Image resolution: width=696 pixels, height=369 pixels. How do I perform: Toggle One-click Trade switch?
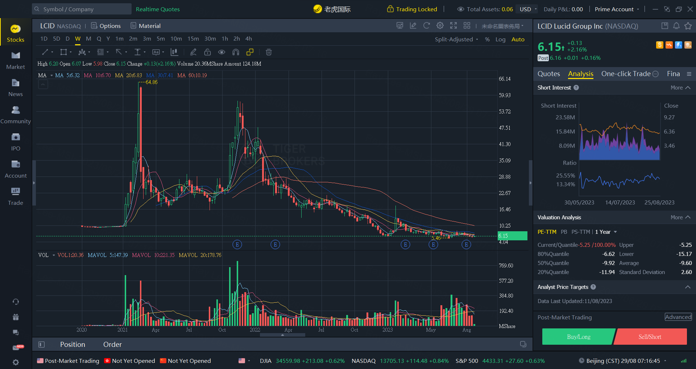pos(655,74)
